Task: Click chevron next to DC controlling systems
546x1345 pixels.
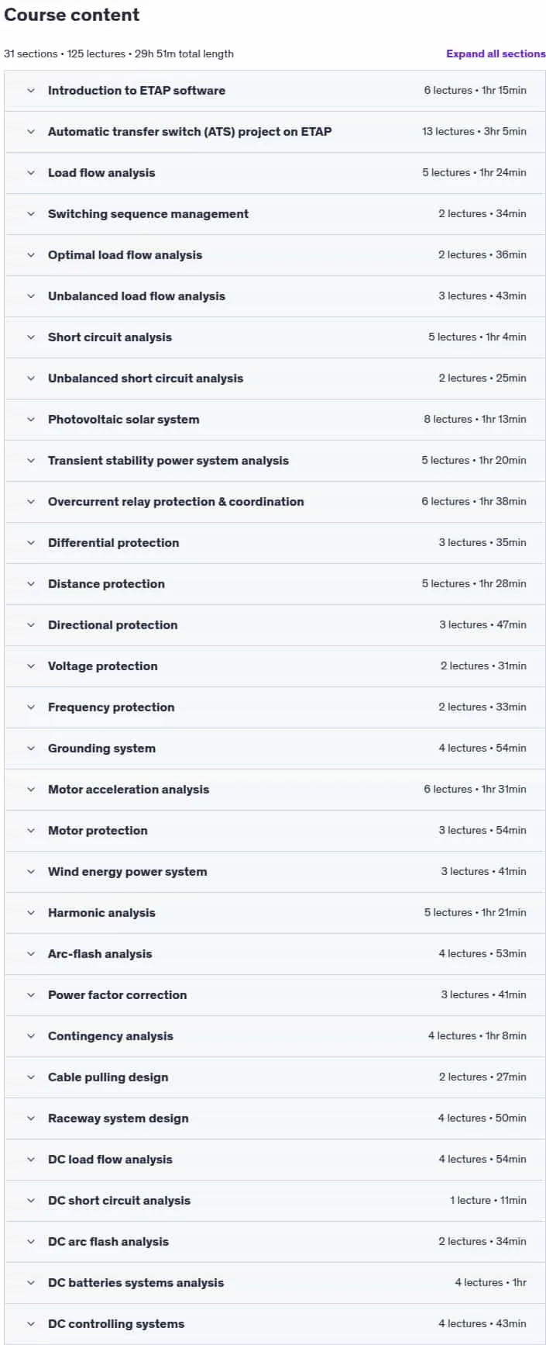Action: pyautogui.click(x=31, y=1324)
